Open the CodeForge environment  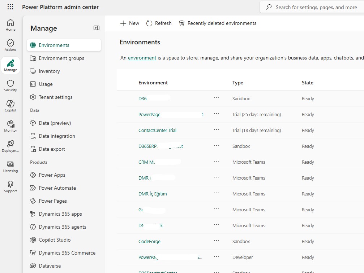149,241
